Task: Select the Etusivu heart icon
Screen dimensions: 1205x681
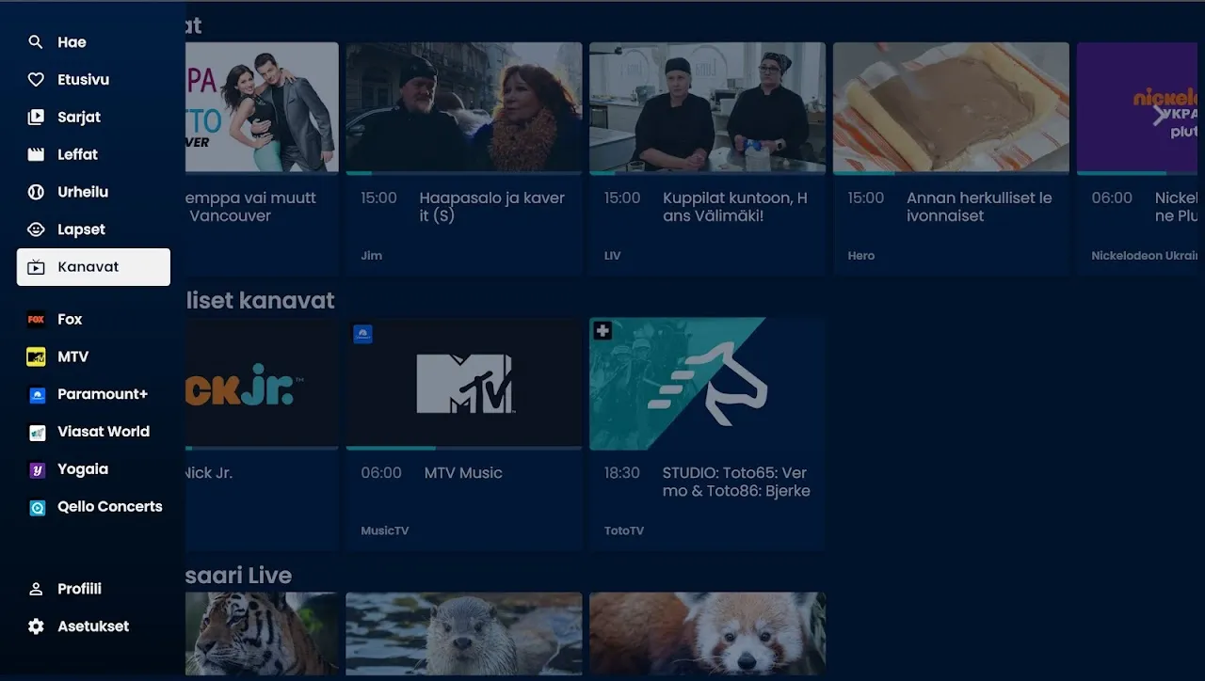Action: [36, 80]
